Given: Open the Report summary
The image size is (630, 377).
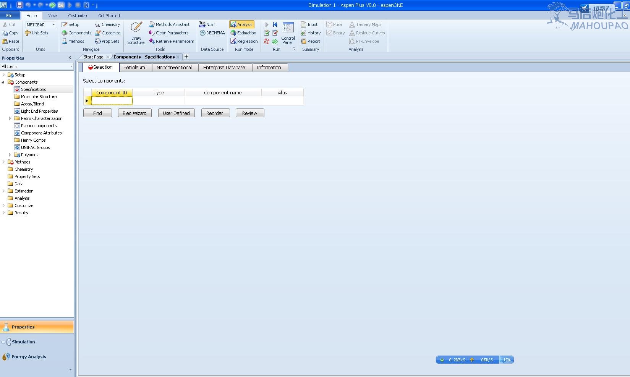Looking at the screenshot, I should [311, 41].
